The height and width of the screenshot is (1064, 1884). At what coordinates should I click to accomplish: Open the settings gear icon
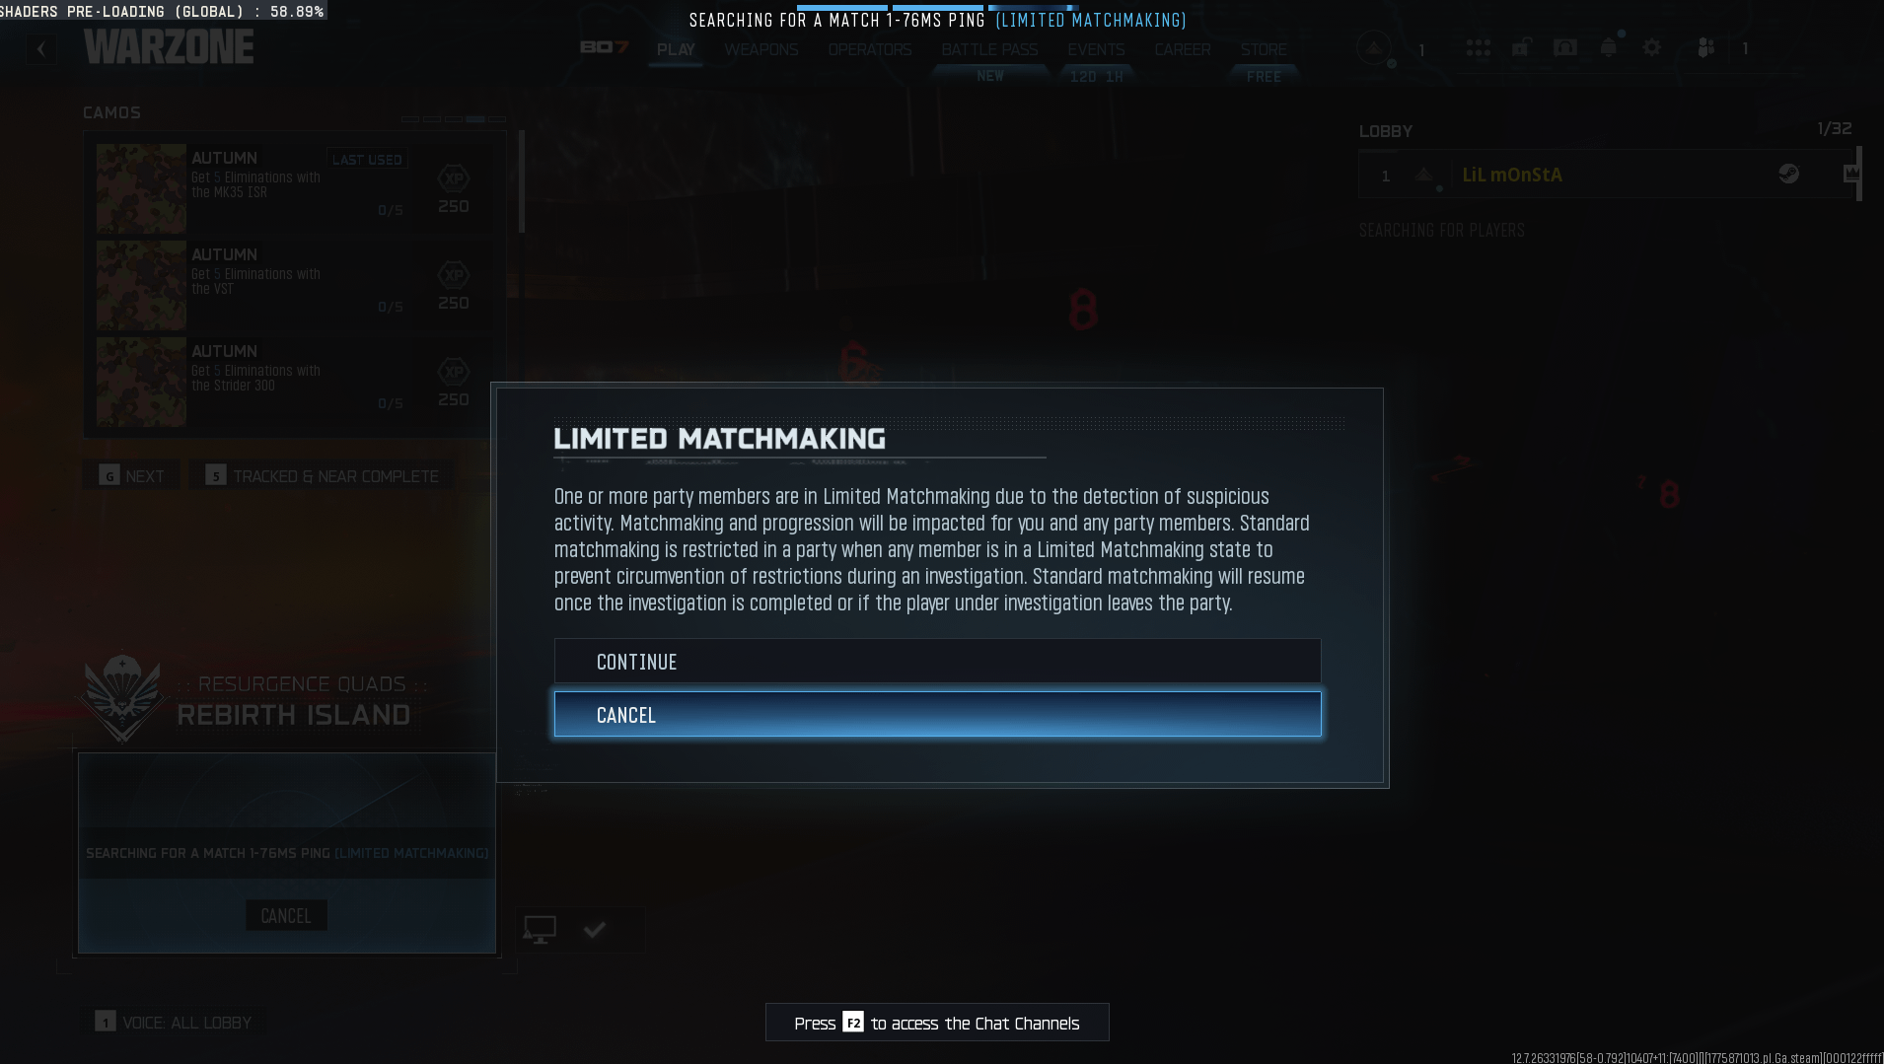click(x=1652, y=48)
